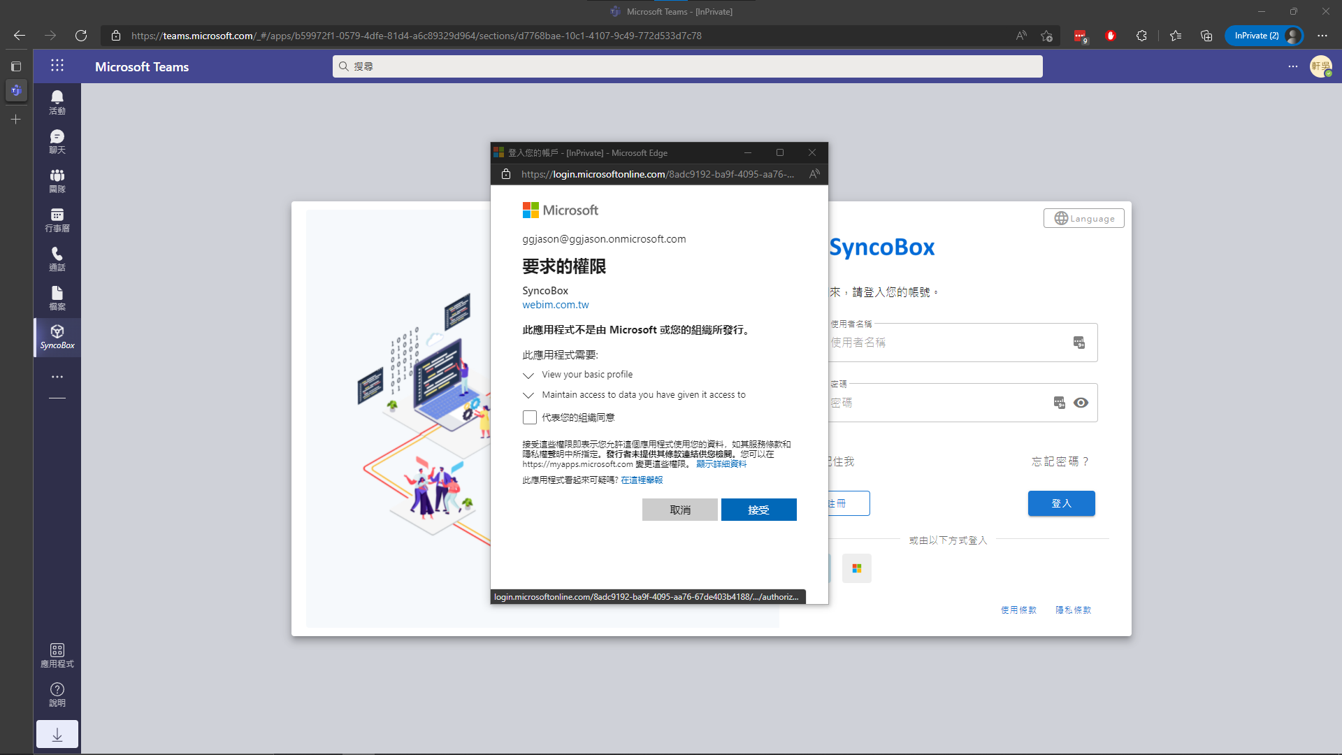1342x755 pixels.
Task: Click the Microsoft logo sign-in option
Action: [x=856, y=568]
